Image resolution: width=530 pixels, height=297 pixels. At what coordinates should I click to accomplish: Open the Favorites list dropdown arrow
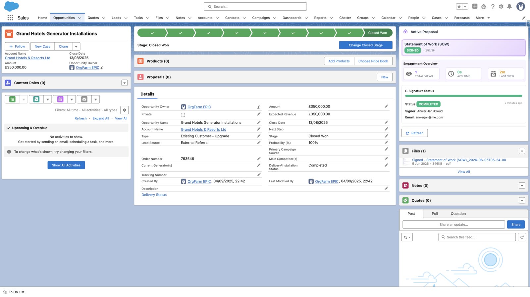(x=465, y=7)
